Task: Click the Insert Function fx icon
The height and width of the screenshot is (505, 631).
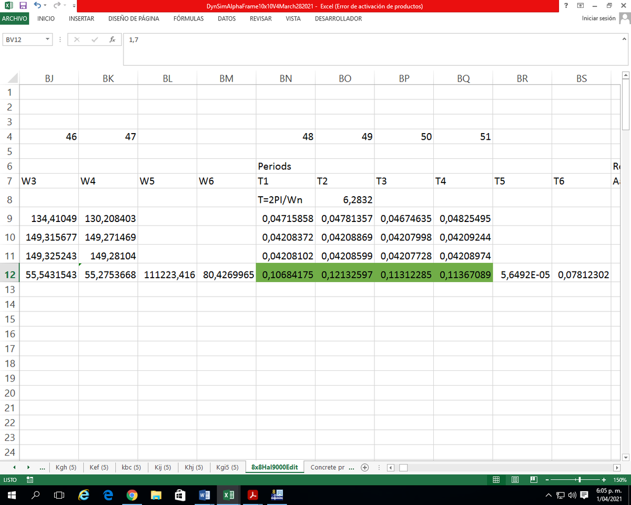Action: (x=112, y=39)
